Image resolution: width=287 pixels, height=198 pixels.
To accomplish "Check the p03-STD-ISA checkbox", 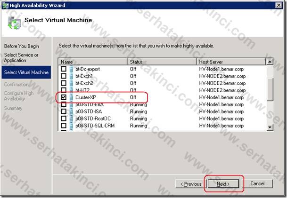I will [x=64, y=111].
